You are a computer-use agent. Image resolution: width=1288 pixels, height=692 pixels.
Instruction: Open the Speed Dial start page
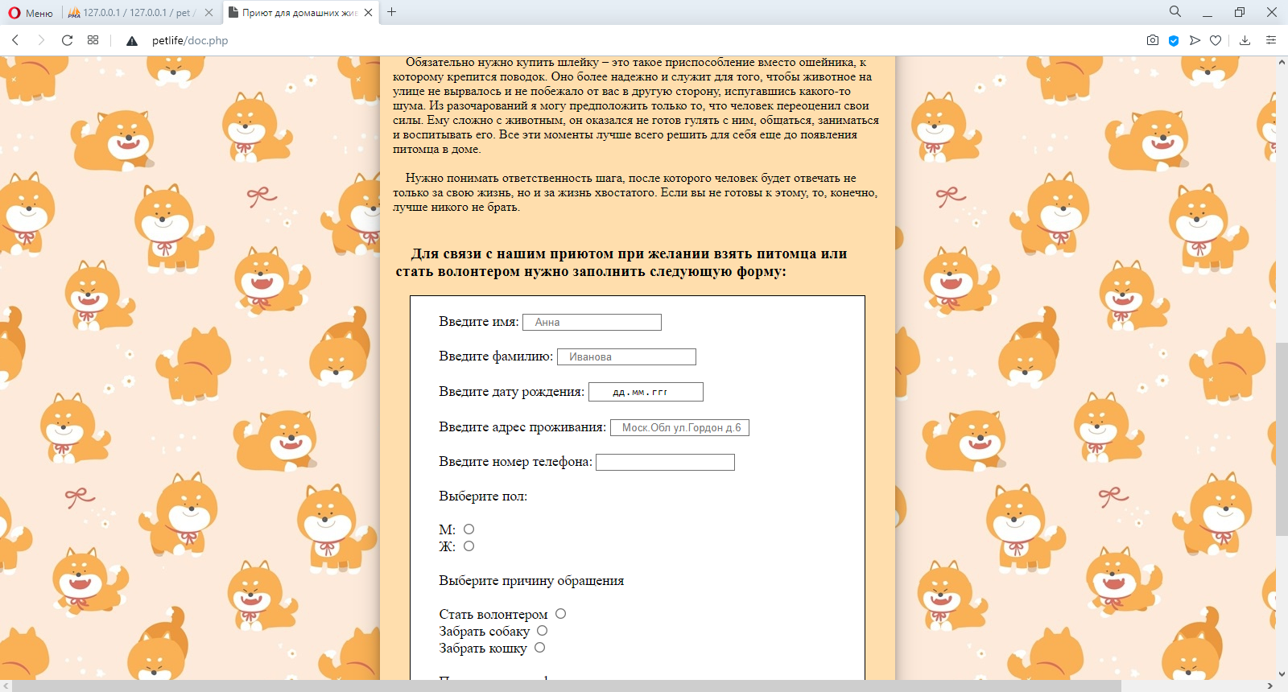coord(93,40)
